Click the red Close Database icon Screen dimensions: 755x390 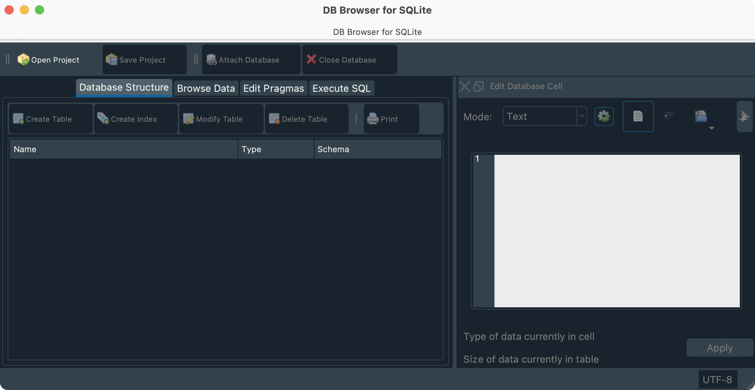point(311,60)
